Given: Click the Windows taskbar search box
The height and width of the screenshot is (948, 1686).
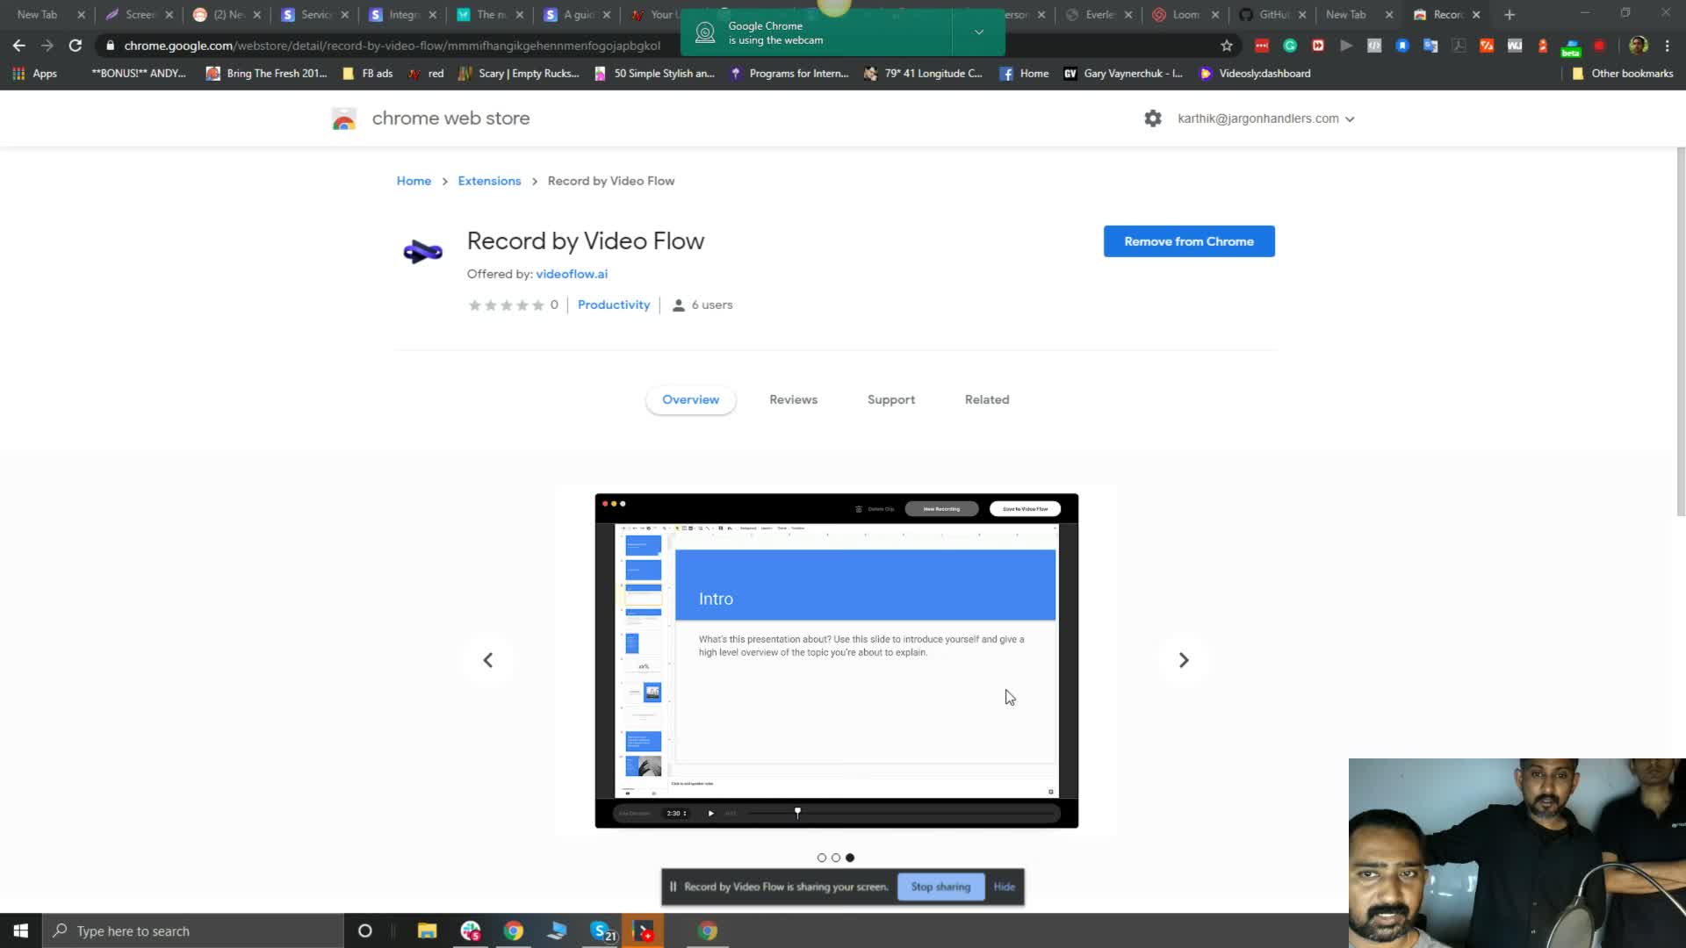Looking at the screenshot, I should click(192, 930).
